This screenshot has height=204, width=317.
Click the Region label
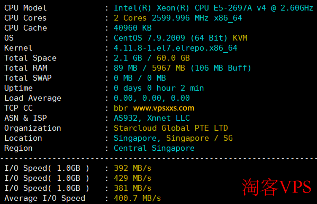click(x=19, y=149)
